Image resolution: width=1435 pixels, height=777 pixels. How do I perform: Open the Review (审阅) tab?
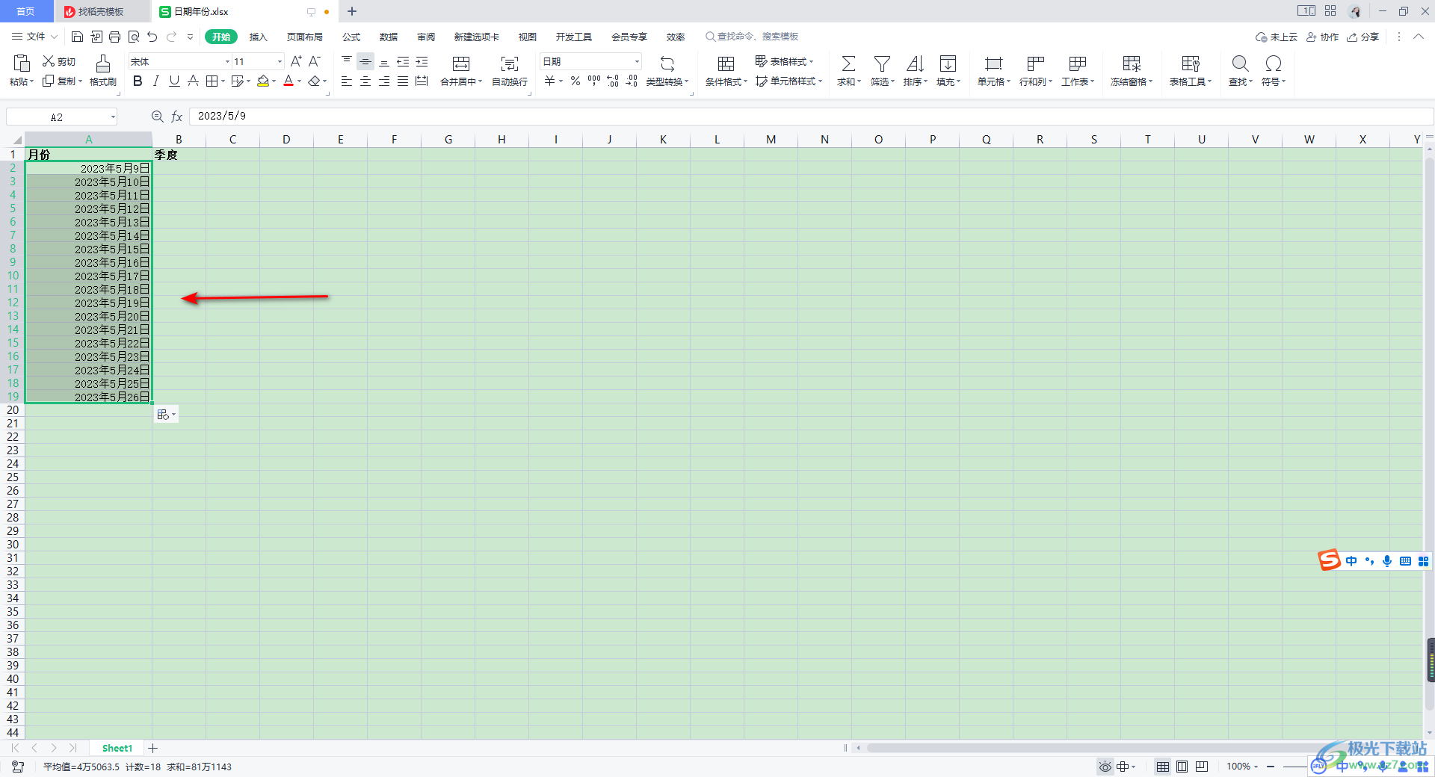tap(426, 37)
